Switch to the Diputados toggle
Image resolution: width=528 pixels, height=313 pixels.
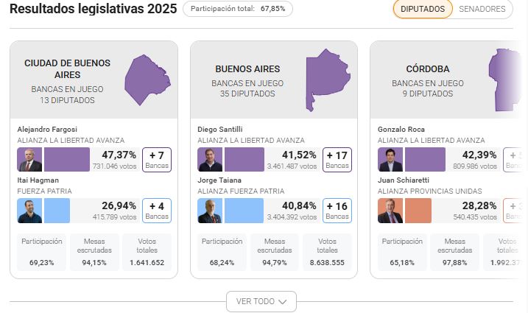click(x=423, y=10)
